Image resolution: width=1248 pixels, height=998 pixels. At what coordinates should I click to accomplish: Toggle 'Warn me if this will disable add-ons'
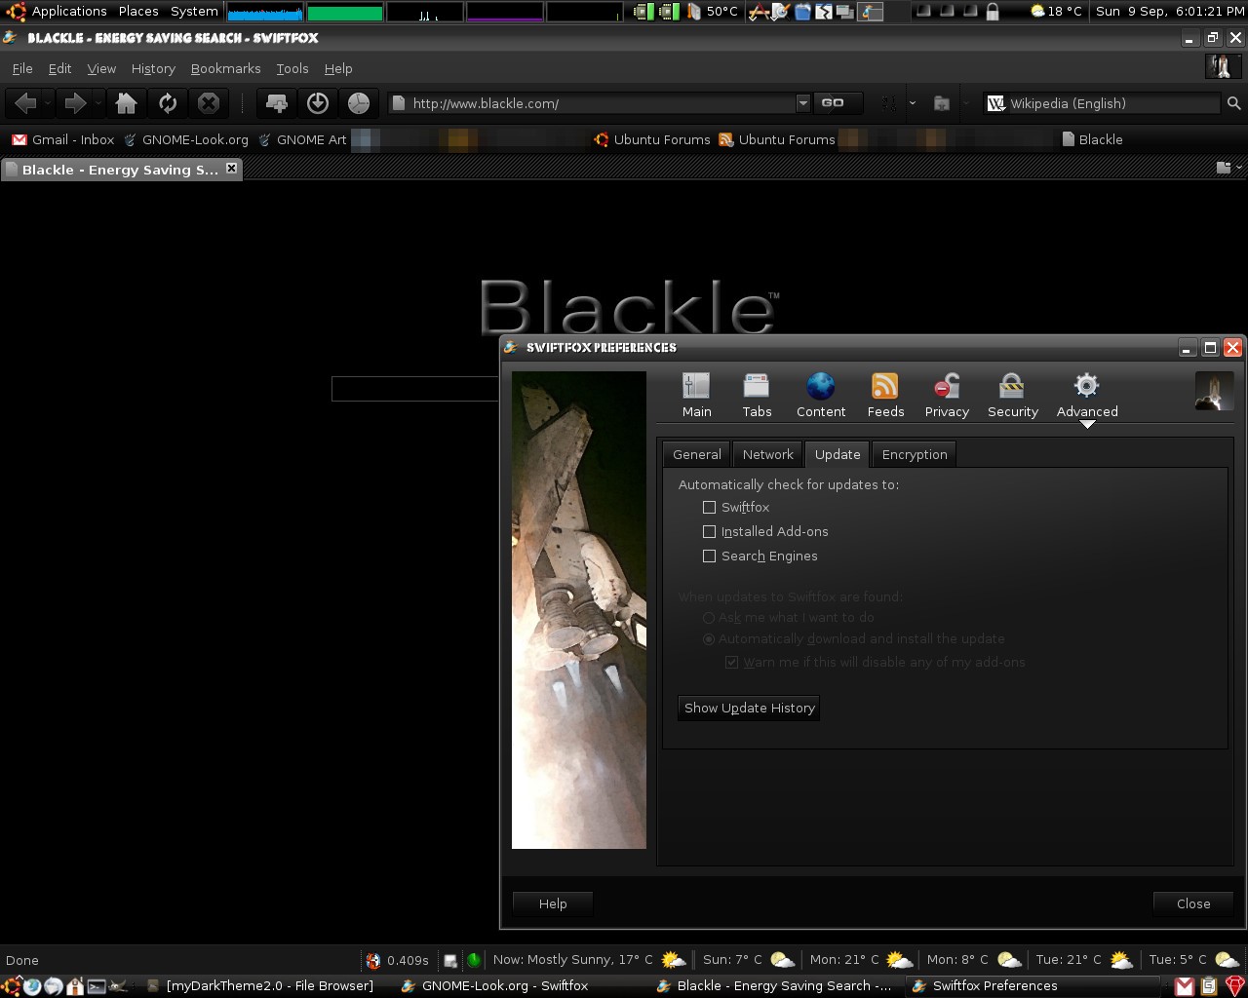click(731, 663)
